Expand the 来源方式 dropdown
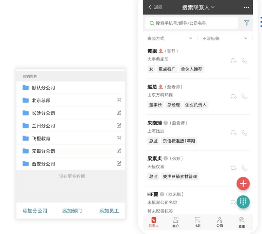 (x=170, y=38)
